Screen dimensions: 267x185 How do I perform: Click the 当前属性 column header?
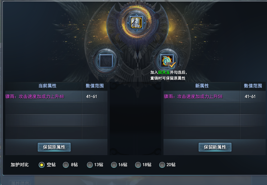pyautogui.click(x=47, y=86)
